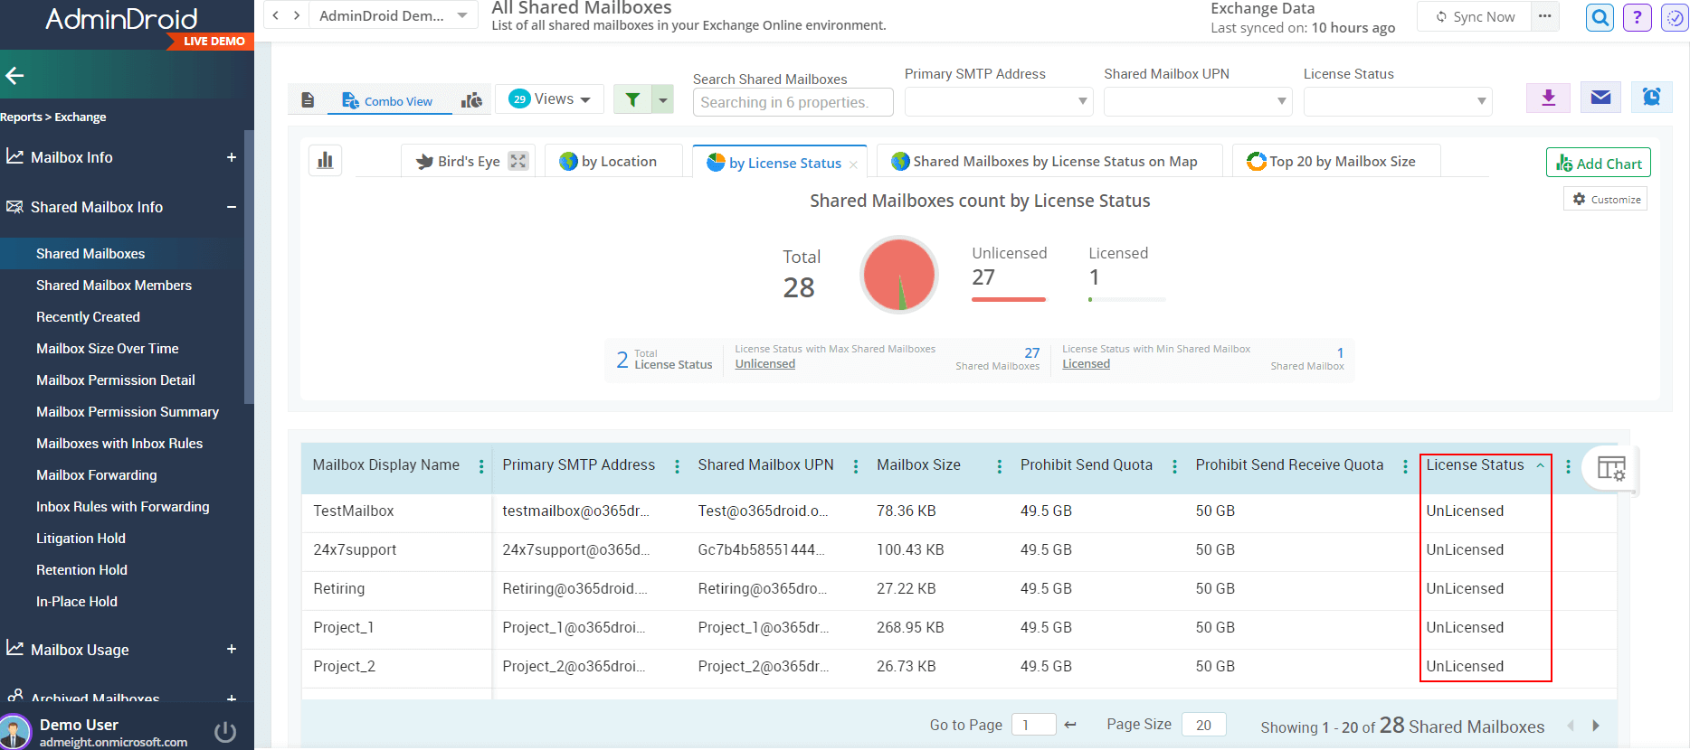Viewport: 1690px width, 750px height.
Task: Click the Sync Now button
Action: 1475,17
